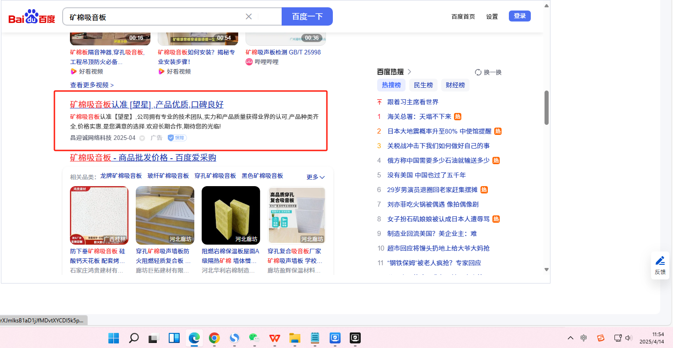Image resolution: width=673 pixels, height=348 pixels.
Task: Toggle the 中 input language indicator
Action: pos(584,338)
